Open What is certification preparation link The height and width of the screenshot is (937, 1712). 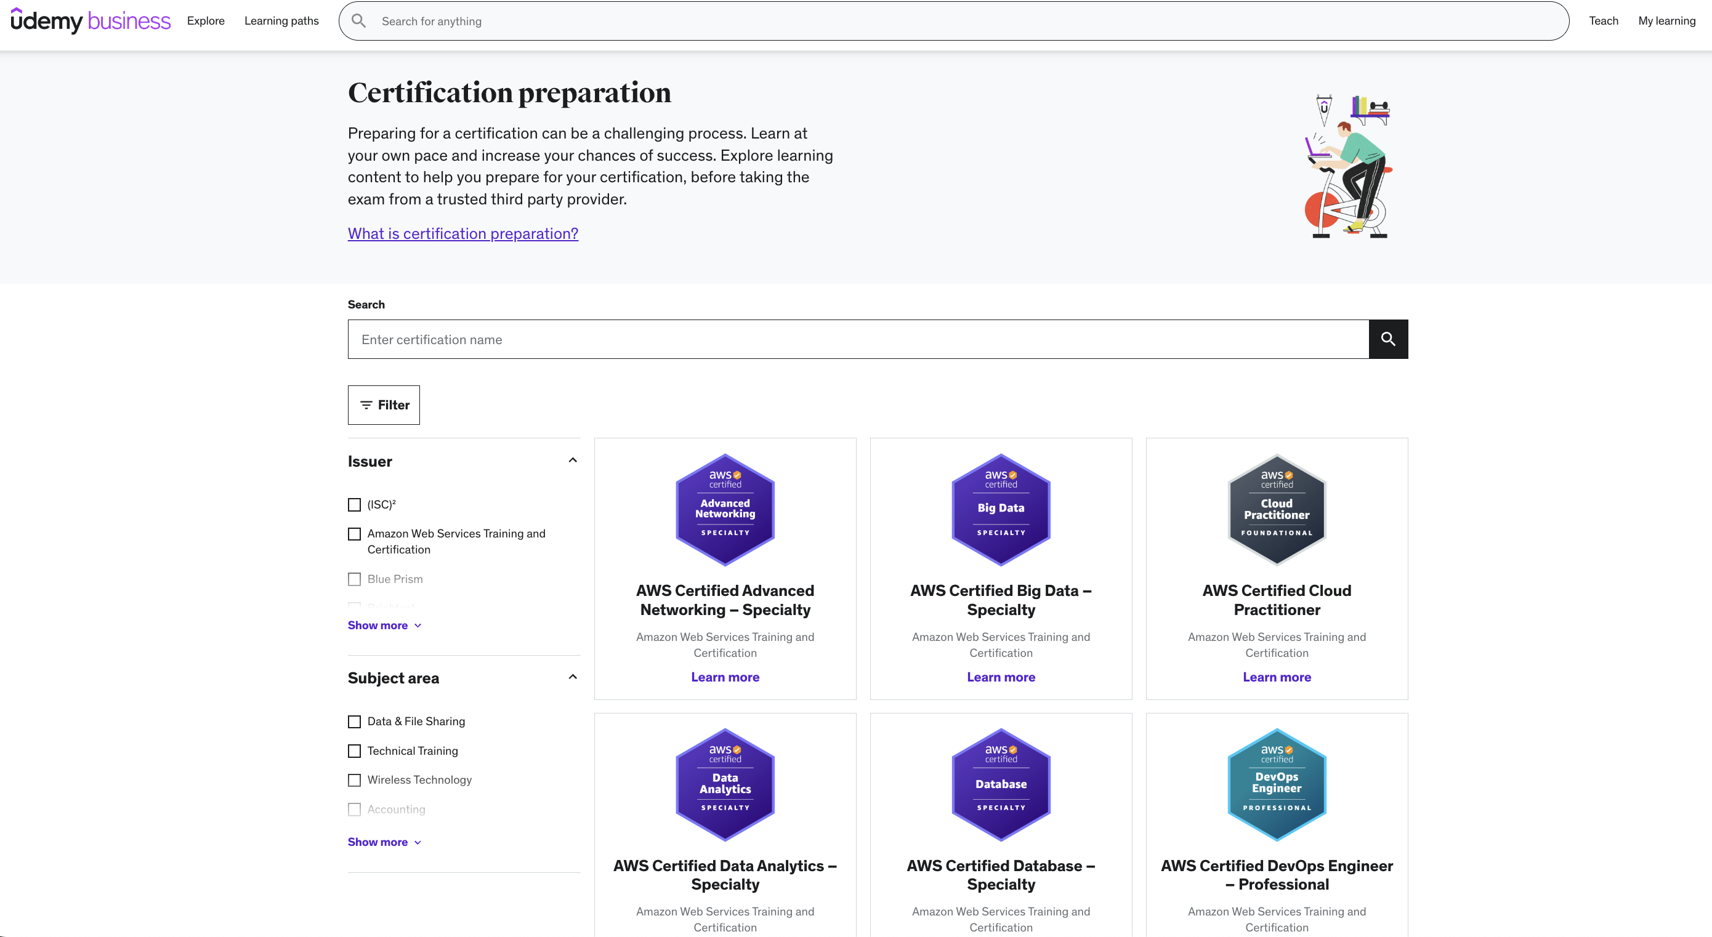point(462,234)
